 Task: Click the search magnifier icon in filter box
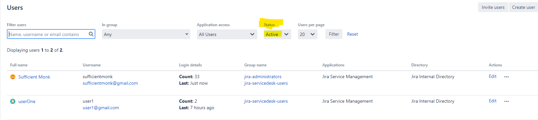91,34
